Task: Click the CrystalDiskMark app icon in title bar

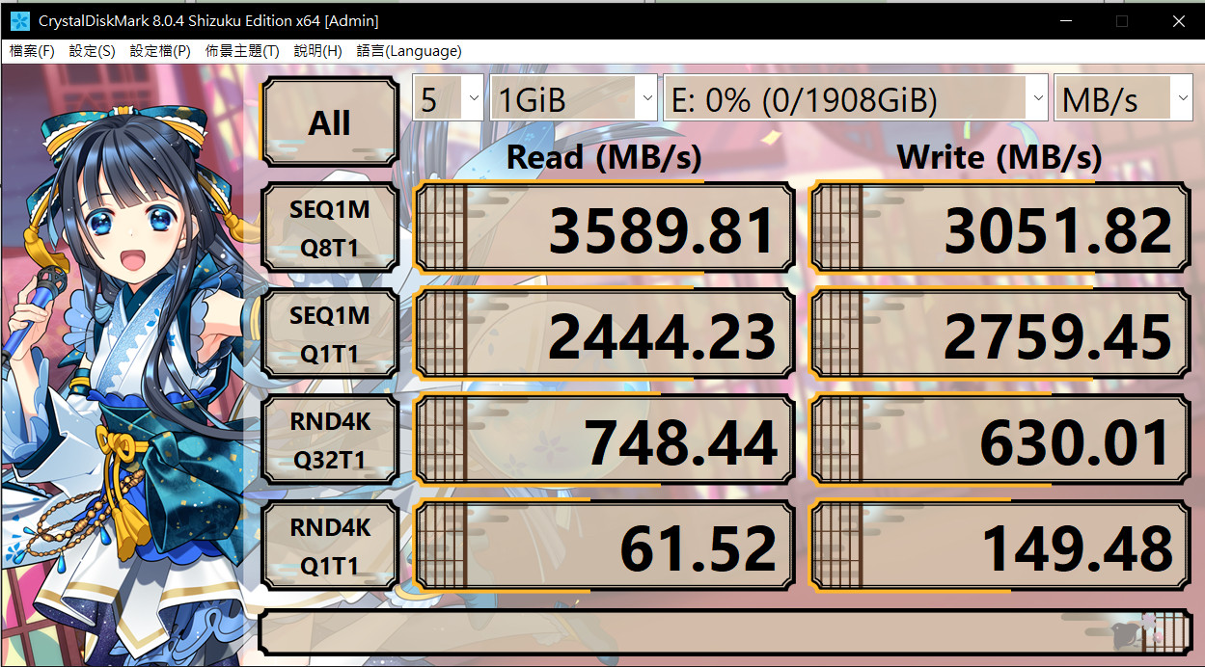Action: point(20,20)
